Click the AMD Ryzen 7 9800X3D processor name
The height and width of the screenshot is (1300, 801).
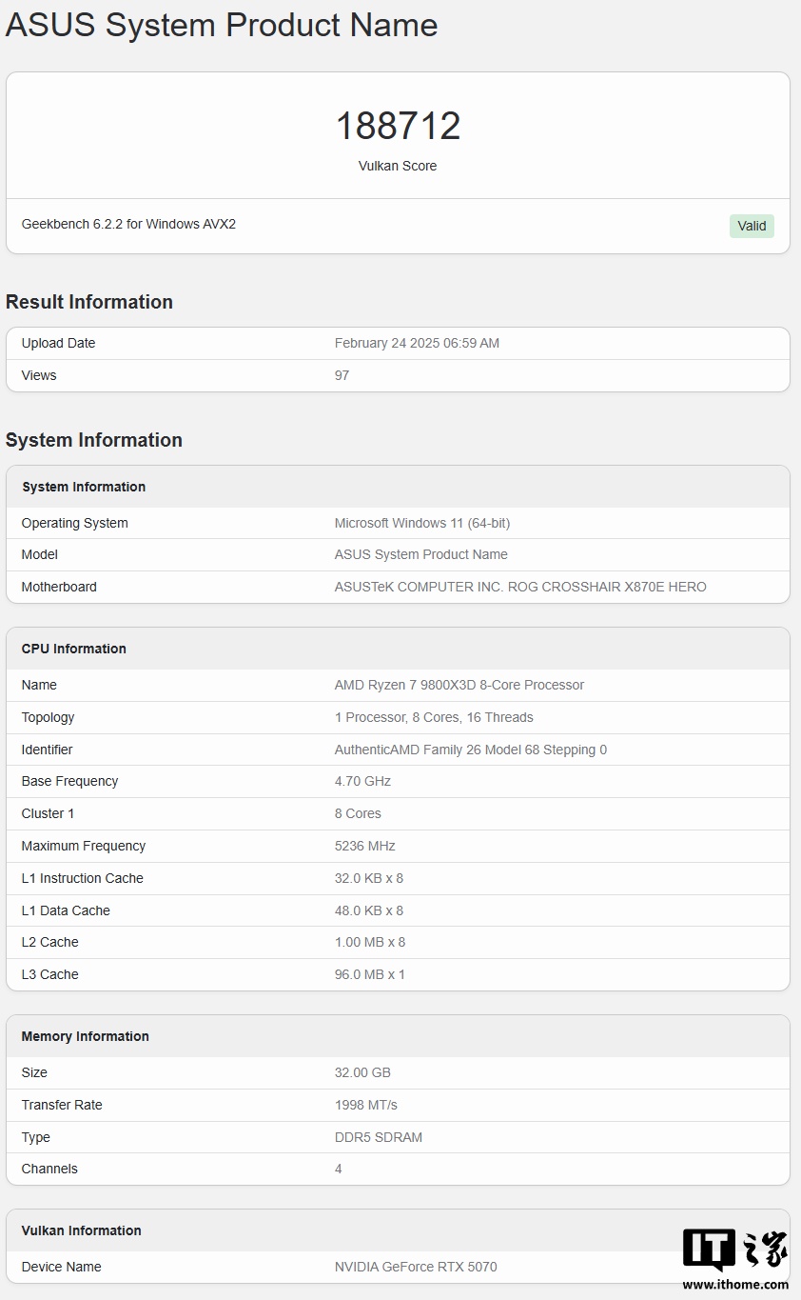tap(459, 685)
